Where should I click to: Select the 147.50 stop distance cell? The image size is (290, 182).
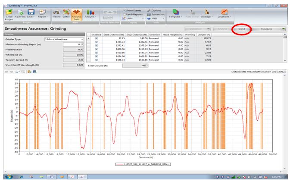[x=136, y=38]
